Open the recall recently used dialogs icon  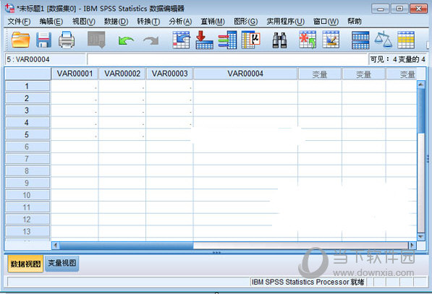pyautogui.click(x=96, y=40)
